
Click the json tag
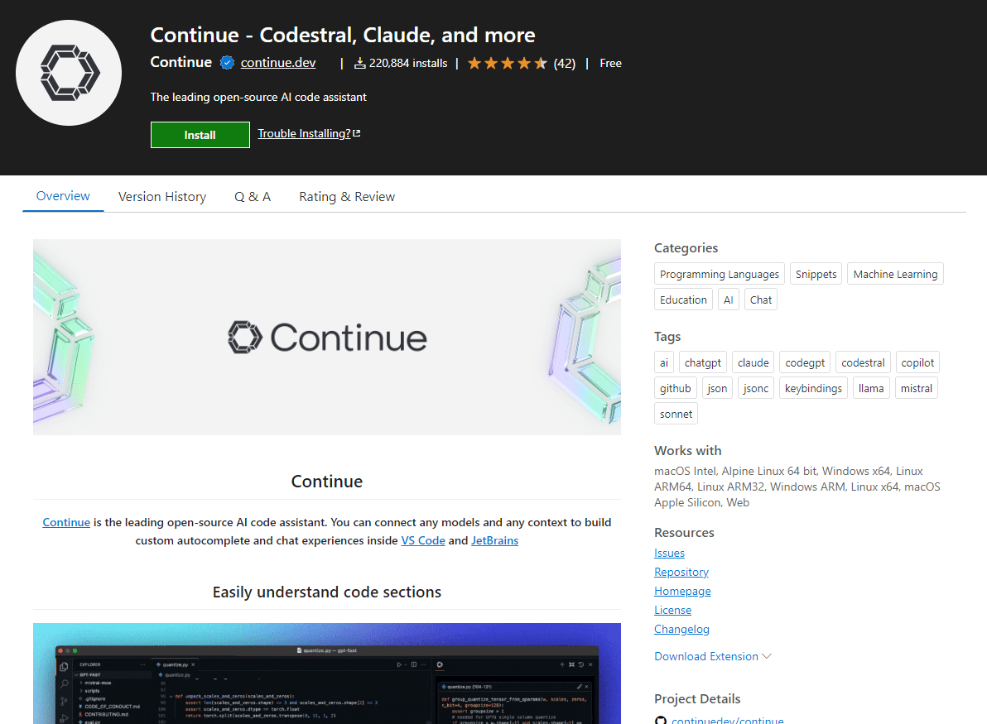click(717, 389)
